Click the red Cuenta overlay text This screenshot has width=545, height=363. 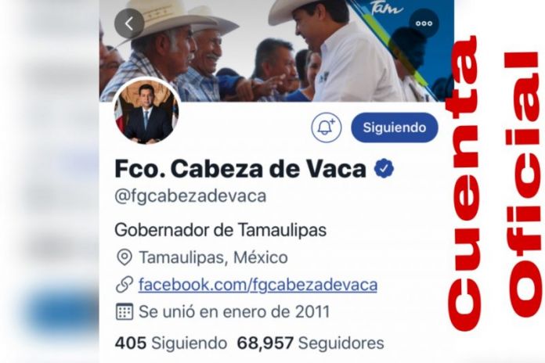click(x=464, y=183)
